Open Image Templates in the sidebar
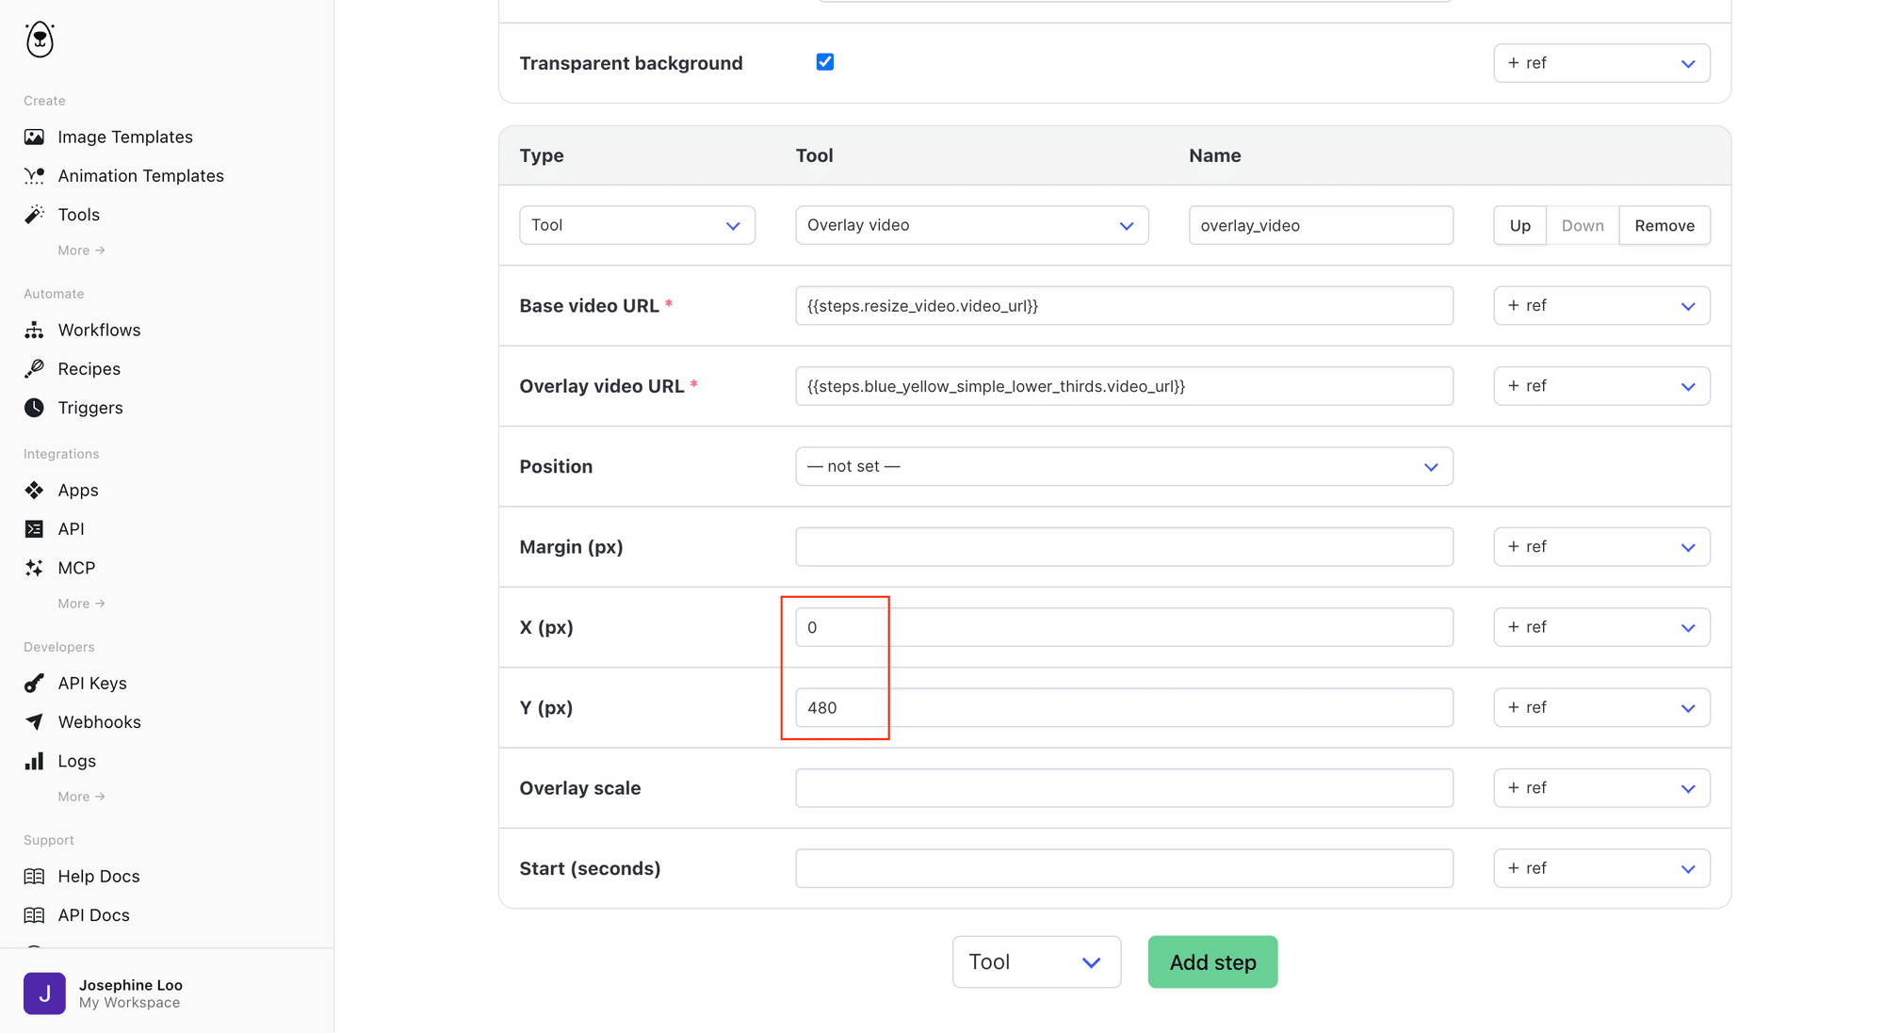The image size is (1884, 1033). coord(125,137)
